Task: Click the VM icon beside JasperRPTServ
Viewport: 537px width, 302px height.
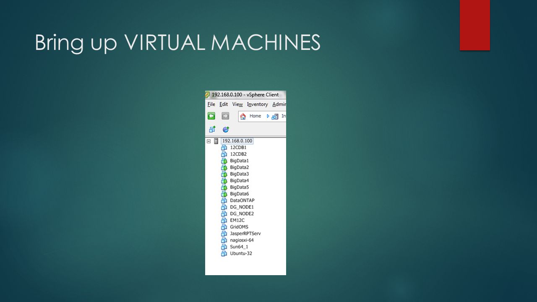Action: [224, 234]
